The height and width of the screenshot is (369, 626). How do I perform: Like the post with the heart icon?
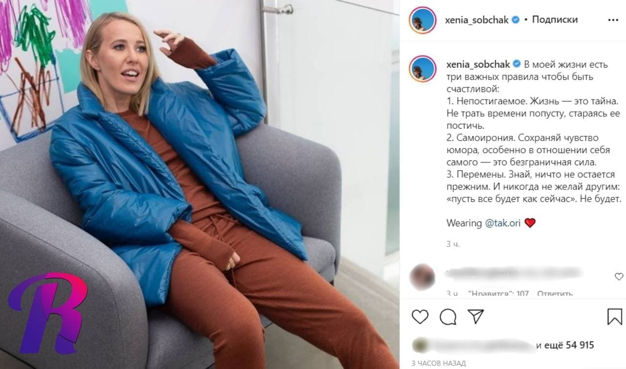click(x=420, y=317)
